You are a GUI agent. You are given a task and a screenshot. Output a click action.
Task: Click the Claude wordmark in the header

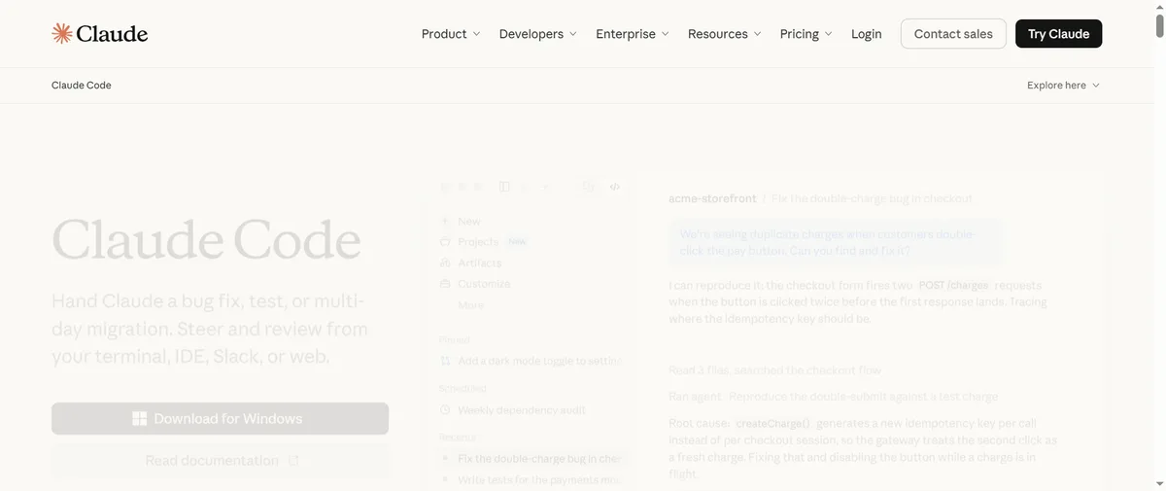(112, 34)
